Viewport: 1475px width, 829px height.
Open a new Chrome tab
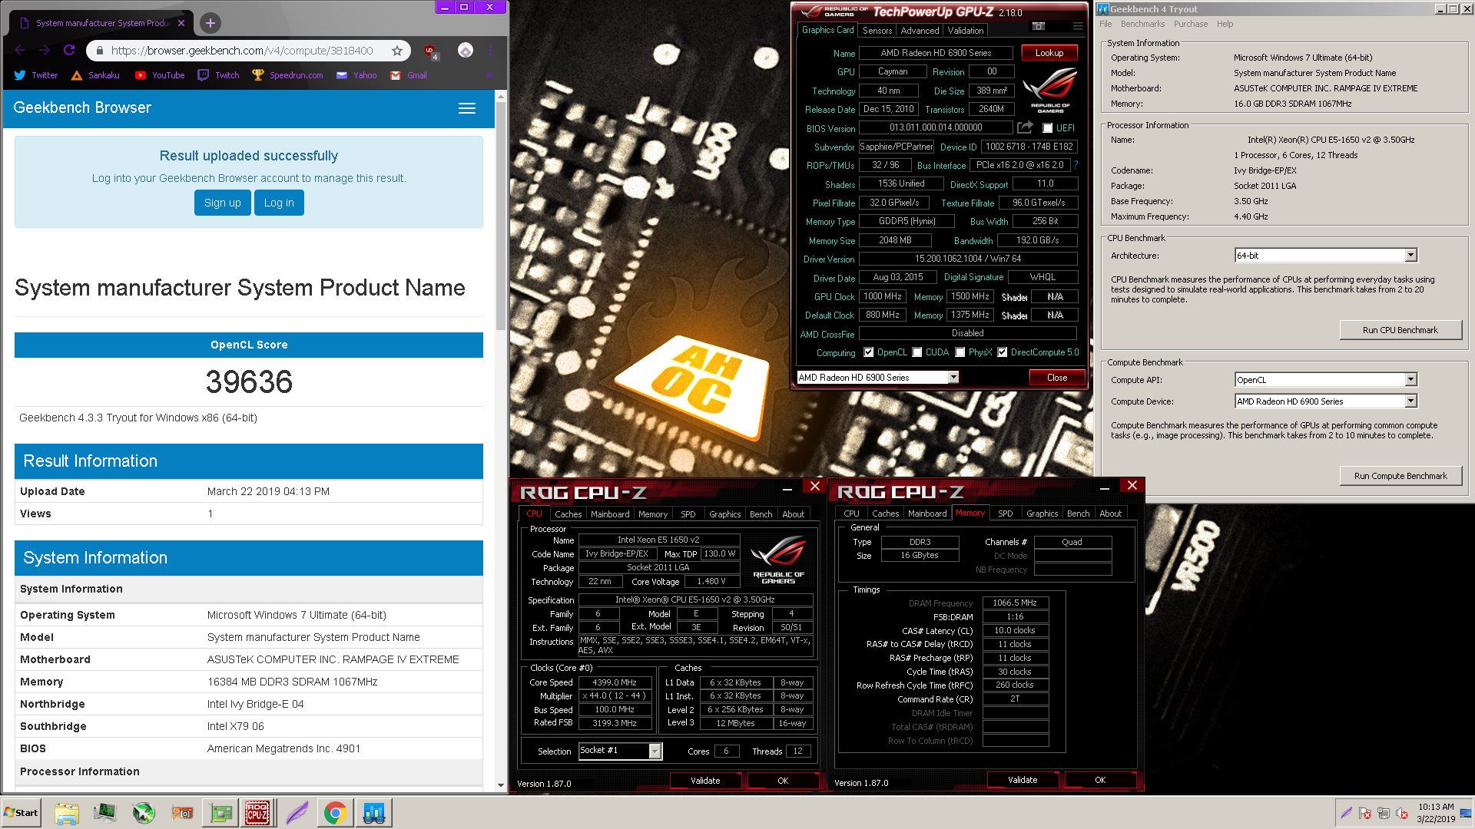coord(210,23)
